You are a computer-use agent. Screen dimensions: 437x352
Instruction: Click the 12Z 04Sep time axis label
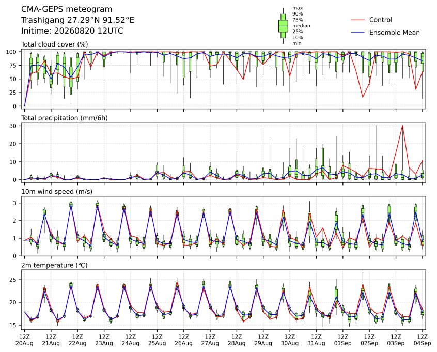pos(423,340)
